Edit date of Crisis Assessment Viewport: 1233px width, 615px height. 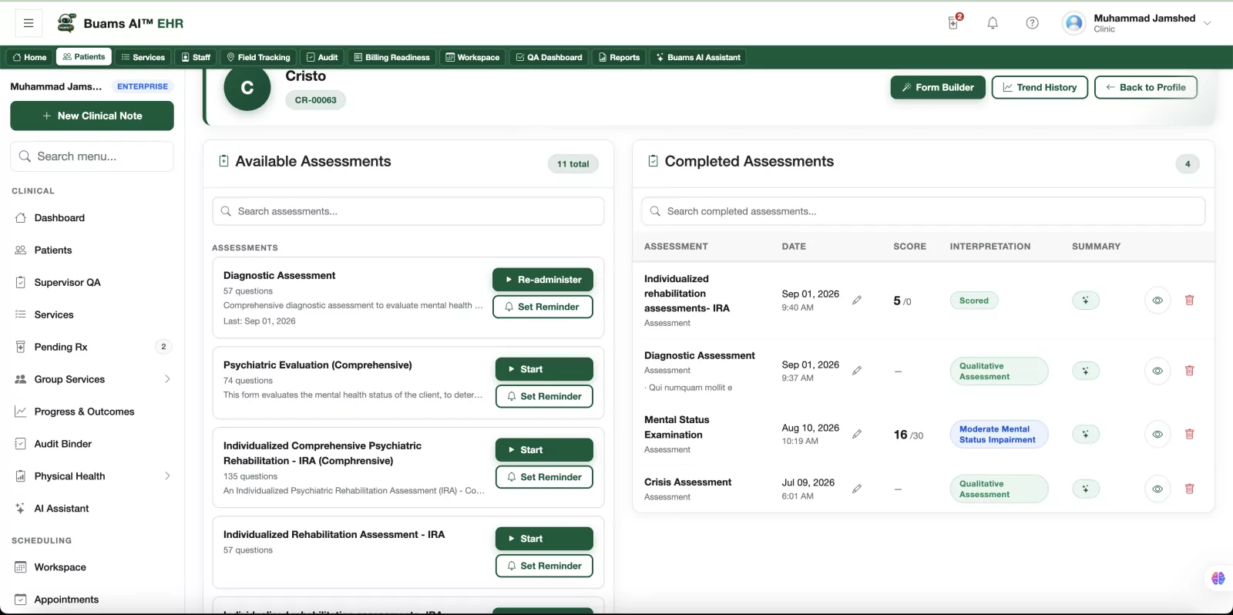point(857,489)
